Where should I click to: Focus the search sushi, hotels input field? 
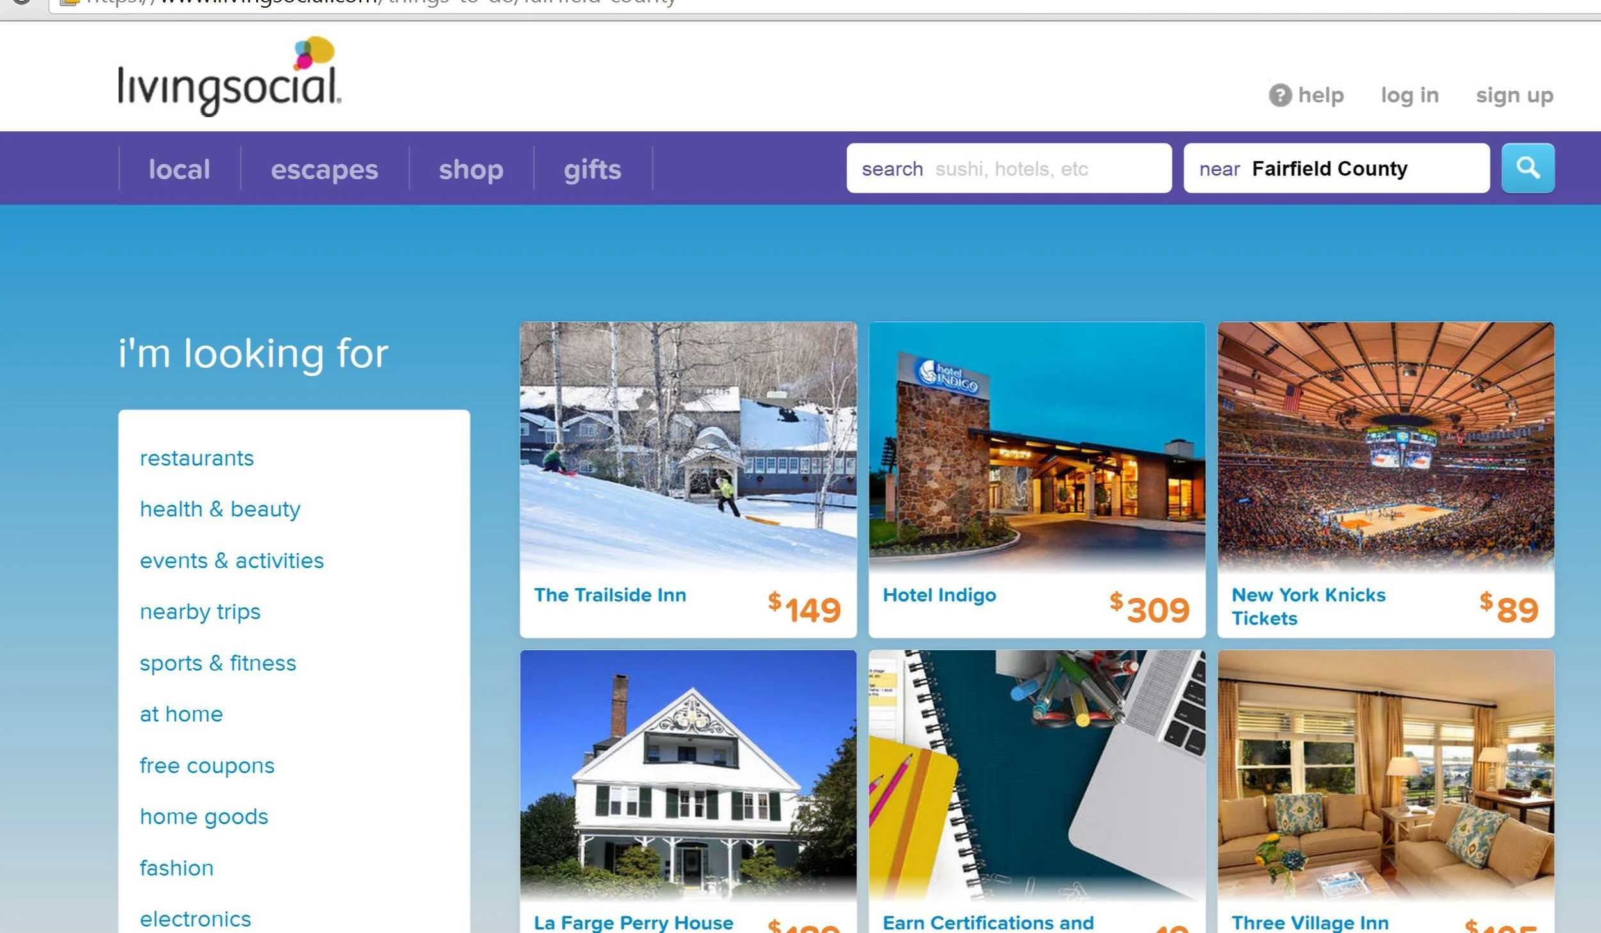tap(1009, 168)
